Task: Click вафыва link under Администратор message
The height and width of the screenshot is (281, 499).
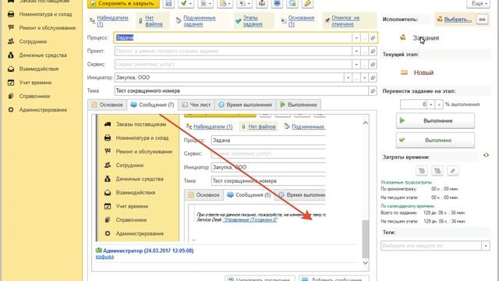Action: (x=104, y=257)
